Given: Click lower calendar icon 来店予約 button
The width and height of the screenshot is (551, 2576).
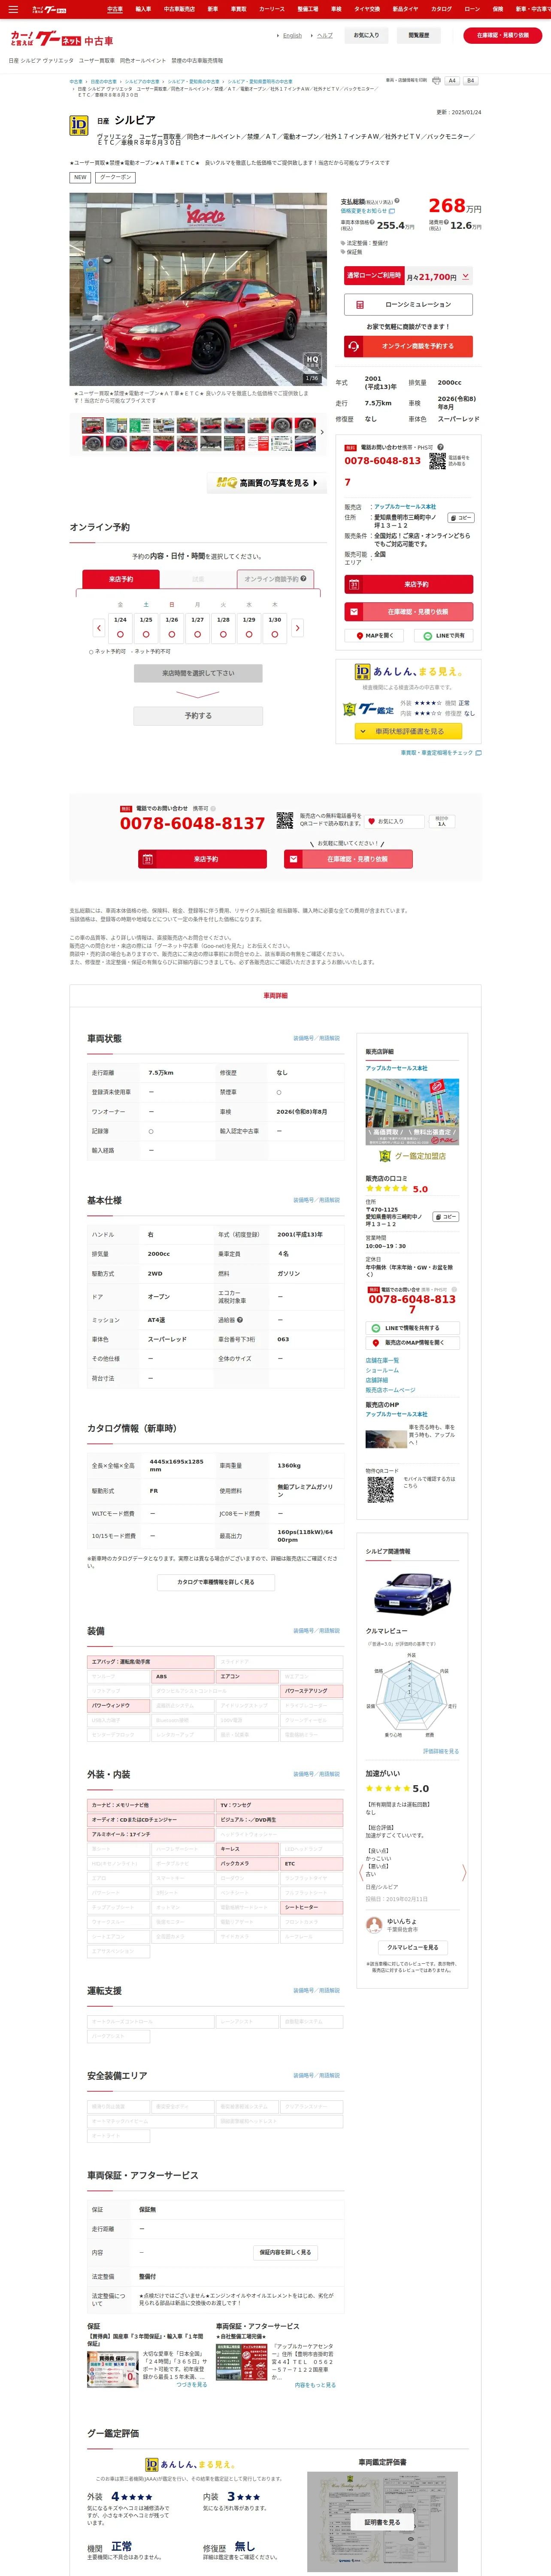Looking at the screenshot, I should coord(202,859).
